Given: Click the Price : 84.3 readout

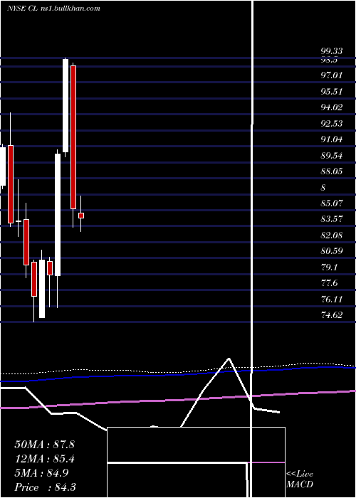Looking at the screenshot, I should tap(44, 487).
